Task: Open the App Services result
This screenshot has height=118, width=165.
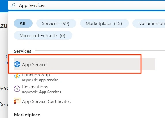Action: (85, 64)
